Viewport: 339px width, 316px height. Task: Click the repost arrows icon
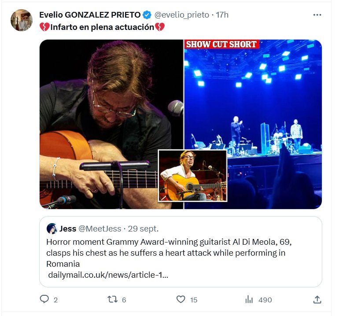(113, 299)
